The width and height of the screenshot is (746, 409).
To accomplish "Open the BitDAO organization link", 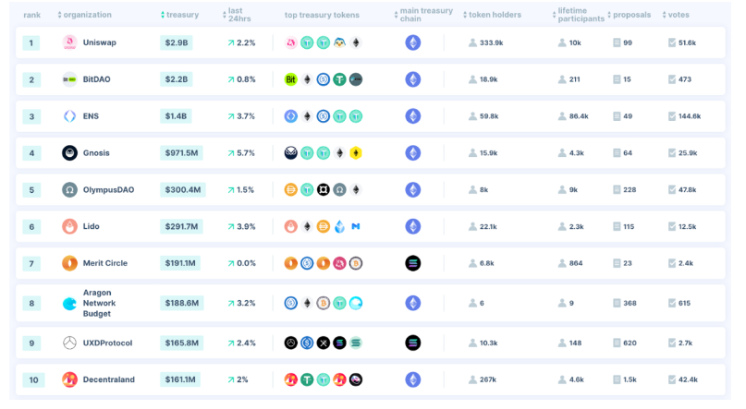I will (96, 79).
